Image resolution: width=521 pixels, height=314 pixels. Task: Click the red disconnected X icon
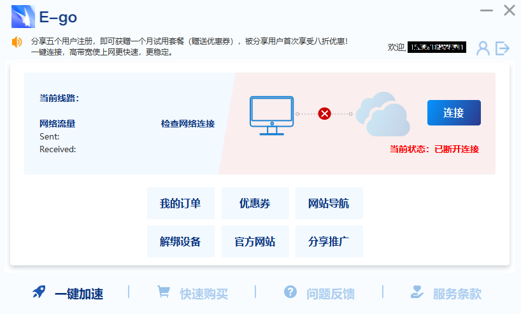coord(324,114)
